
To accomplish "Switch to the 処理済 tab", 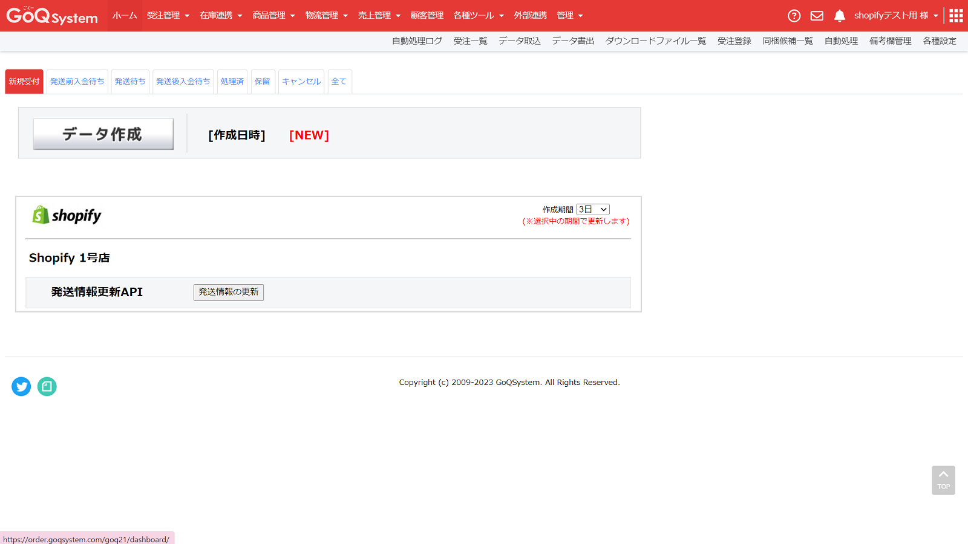I will coord(232,82).
